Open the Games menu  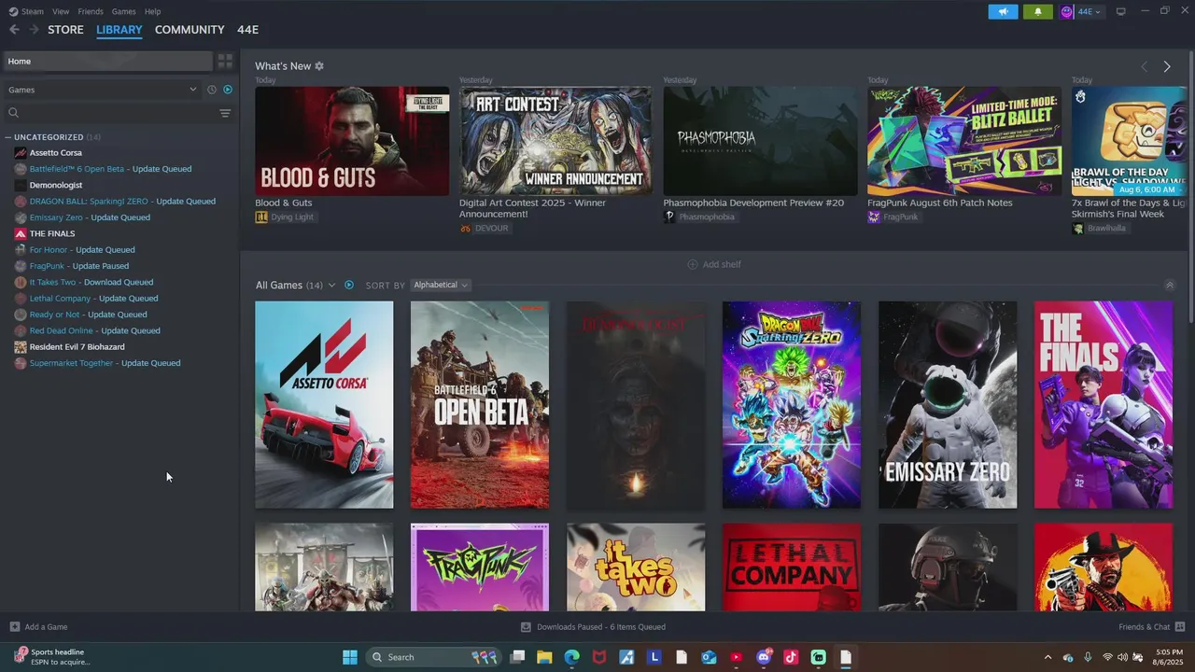point(123,11)
